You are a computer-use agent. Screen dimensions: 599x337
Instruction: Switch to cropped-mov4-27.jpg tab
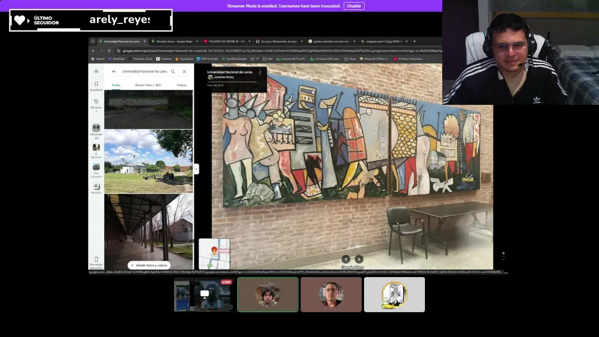pyautogui.click(x=384, y=41)
